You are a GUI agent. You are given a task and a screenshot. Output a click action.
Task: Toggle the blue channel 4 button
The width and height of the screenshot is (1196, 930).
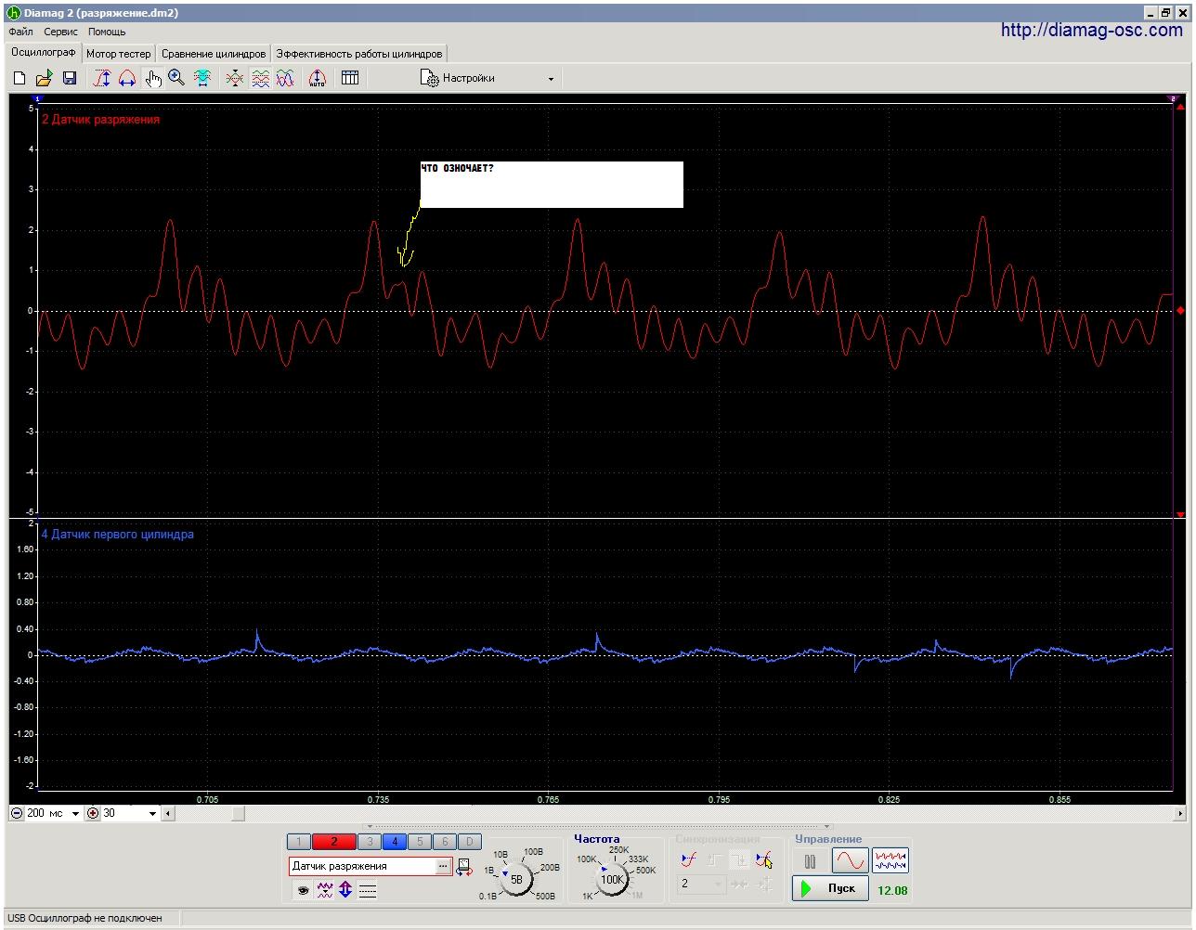click(395, 842)
